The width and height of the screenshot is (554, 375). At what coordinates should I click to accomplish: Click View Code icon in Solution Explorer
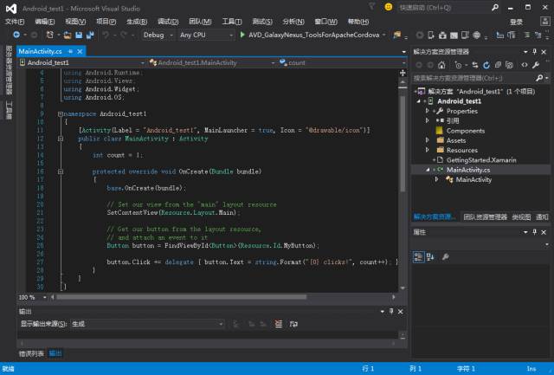point(525,65)
